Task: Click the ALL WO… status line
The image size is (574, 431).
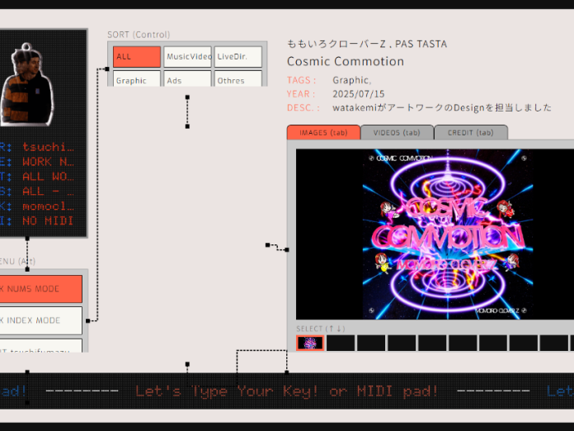Action: tap(48, 177)
